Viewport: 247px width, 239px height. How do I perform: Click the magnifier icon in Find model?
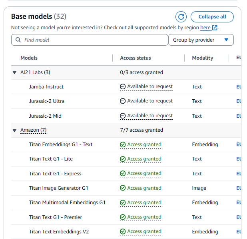coord(18,40)
